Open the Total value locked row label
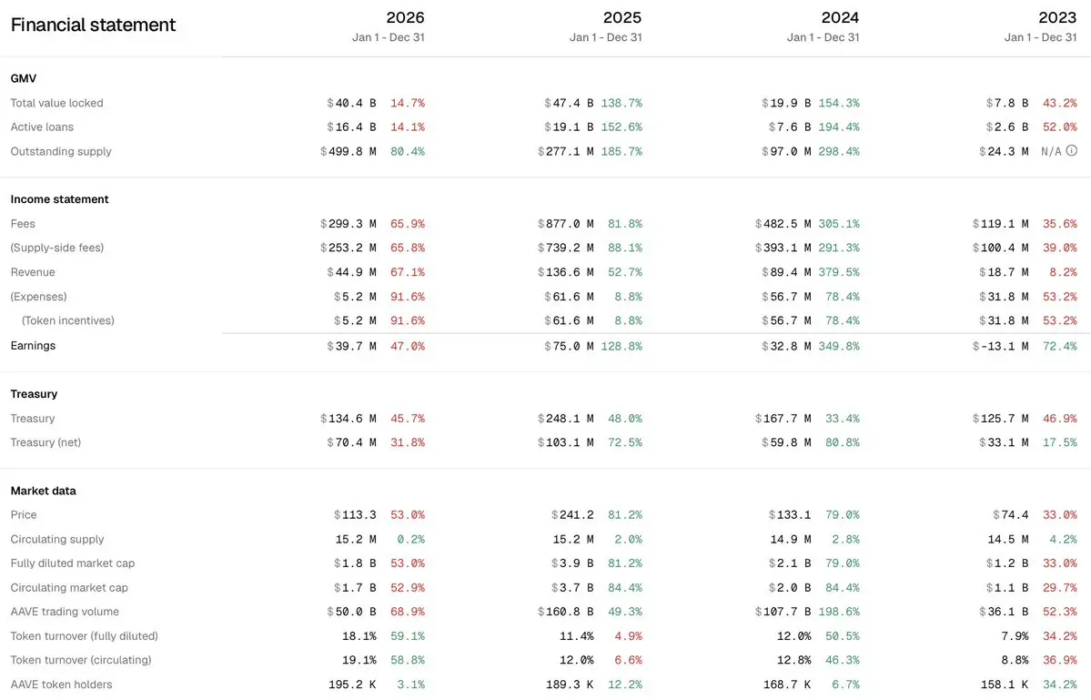 pos(57,103)
